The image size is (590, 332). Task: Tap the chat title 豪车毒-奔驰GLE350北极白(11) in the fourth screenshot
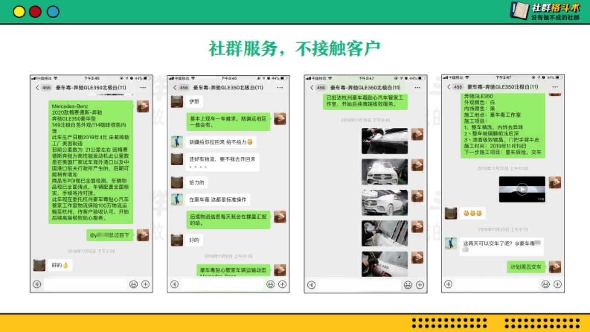click(502, 87)
